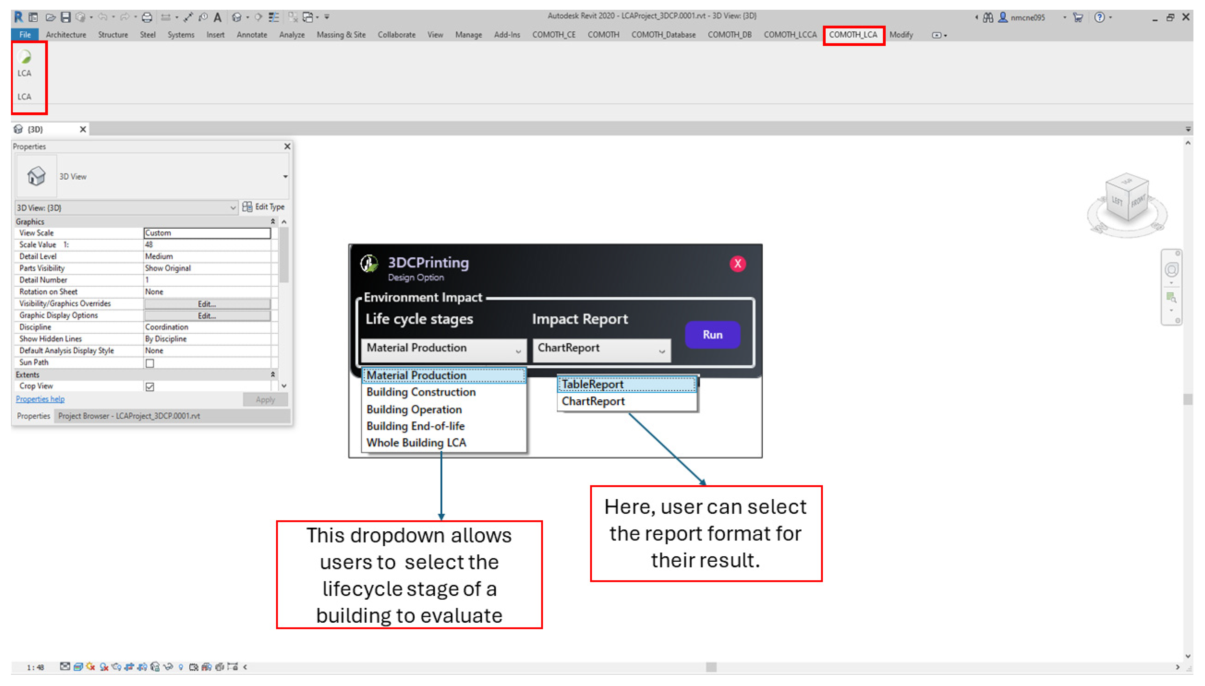
Task: Click the Help question mark icon
Action: 1099,17
